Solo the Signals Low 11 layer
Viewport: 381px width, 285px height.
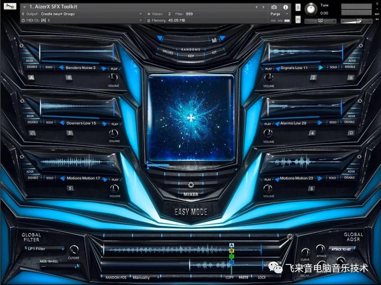click(x=333, y=67)
